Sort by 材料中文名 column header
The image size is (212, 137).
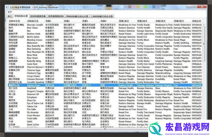[x=17, y=21]
